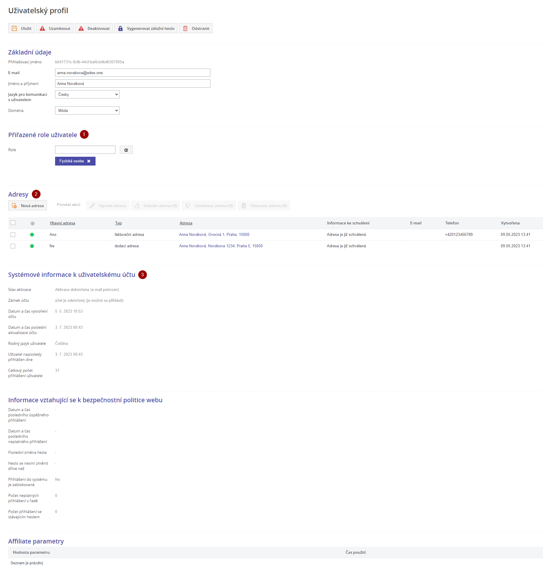This screenshot has height=576, width=543.
Task: Expand the Doména dropdown showing Móda
Action: [87, 110]
